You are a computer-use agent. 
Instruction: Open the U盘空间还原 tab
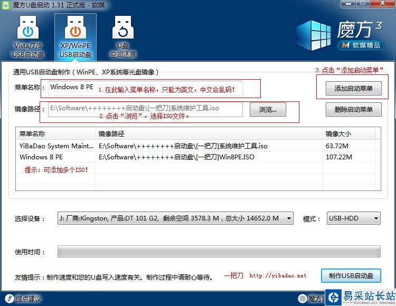tap(123, 37)
